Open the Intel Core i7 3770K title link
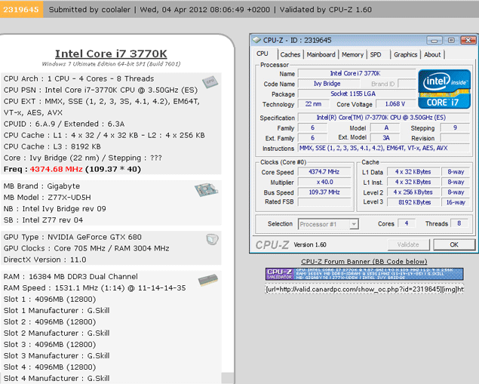Image resolution: width=479 pixels, height=384 pixels. [x=111, y=54]
